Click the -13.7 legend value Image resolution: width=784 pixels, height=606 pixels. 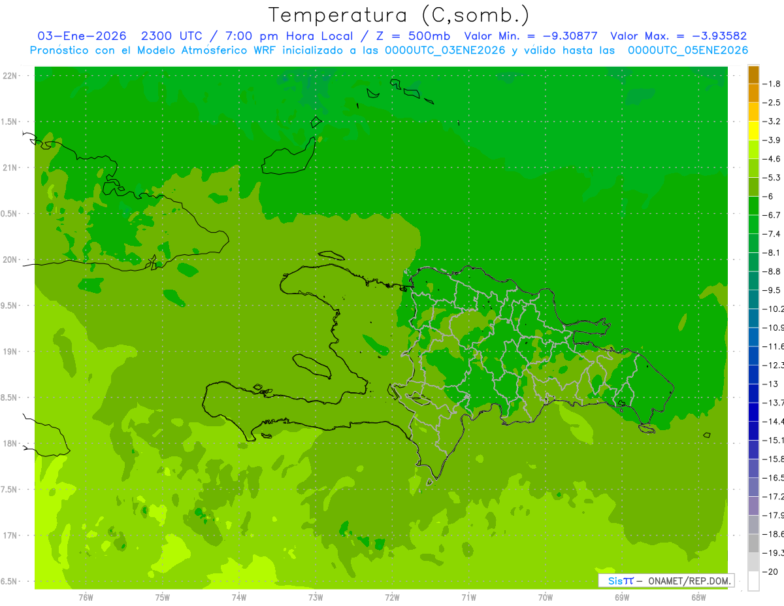[x=773, y=403]
